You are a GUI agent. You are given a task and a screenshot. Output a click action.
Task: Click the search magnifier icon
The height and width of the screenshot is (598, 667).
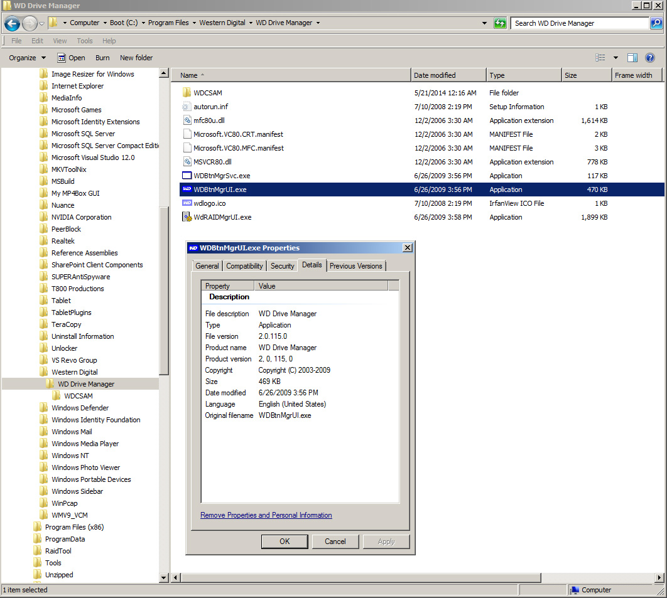(656, 23)
